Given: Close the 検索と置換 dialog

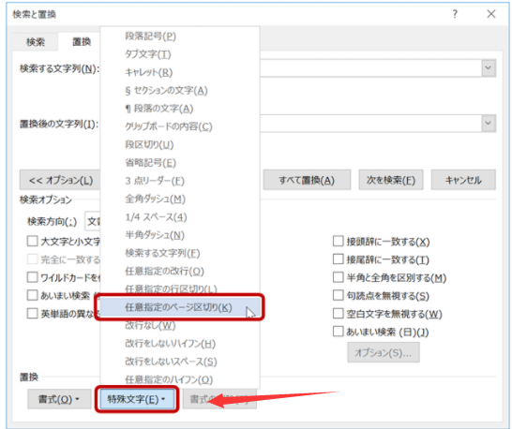Looking at the screenshot, I should [491, 14].
